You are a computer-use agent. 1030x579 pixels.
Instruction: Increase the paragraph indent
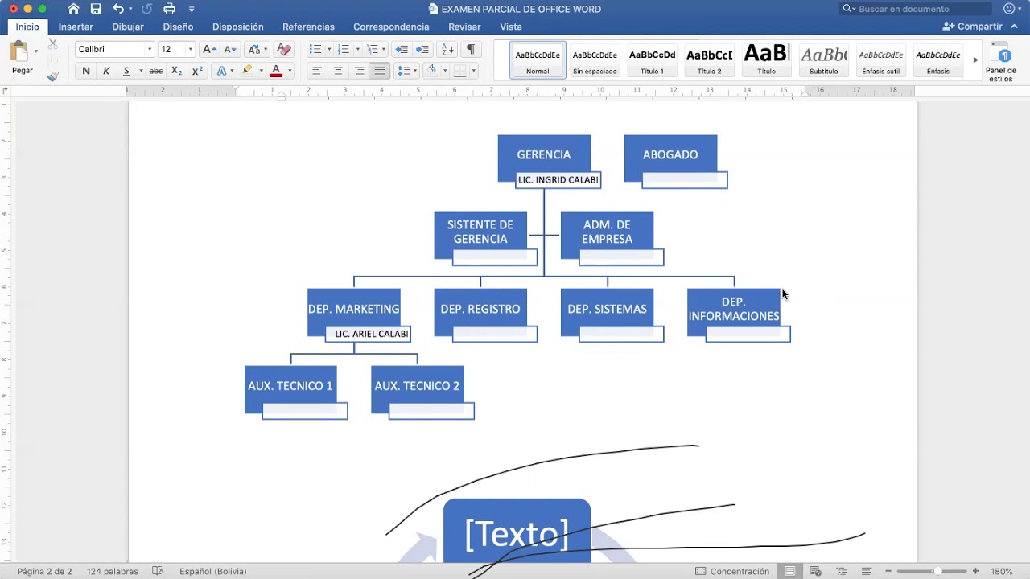(x=422, y=49)
